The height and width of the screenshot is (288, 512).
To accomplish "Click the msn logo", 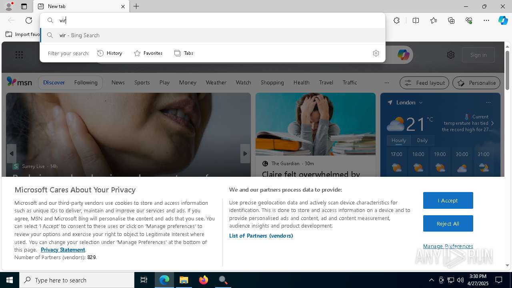I will click(x=19, y=82).
